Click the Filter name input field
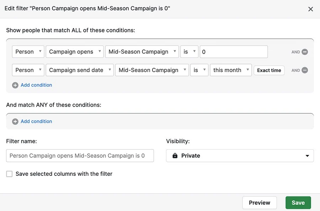This screenshot has height=211, width=320. (80, 156)
